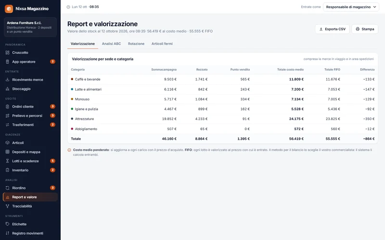
Task: Open Ordini cliente menu item
Action: 30,107
